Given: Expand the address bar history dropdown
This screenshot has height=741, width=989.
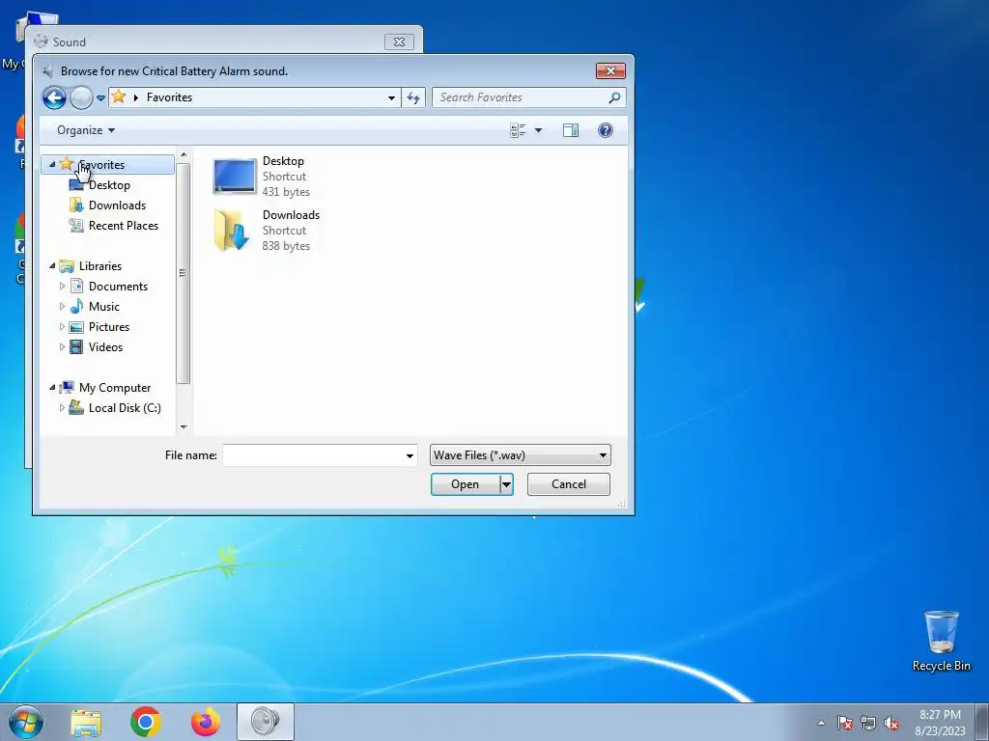Looking at the screenshot, I should tap(392, 97).
